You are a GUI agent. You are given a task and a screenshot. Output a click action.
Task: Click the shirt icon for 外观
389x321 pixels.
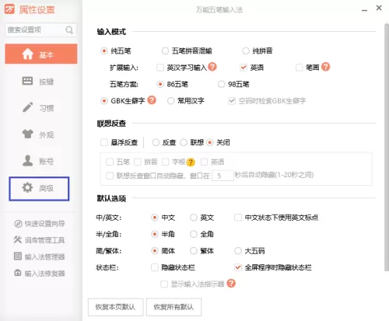(27, 134)
